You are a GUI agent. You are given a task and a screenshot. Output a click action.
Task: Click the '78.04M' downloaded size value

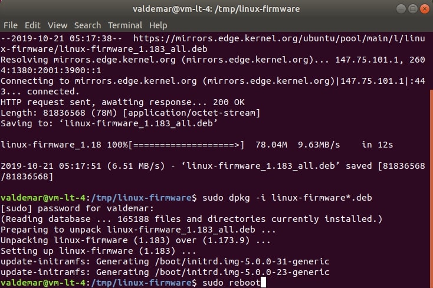[271, 145]
